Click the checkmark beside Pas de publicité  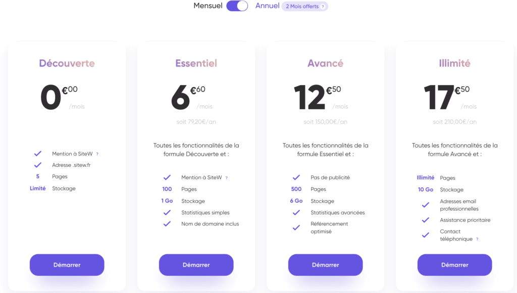pos(296,178)
